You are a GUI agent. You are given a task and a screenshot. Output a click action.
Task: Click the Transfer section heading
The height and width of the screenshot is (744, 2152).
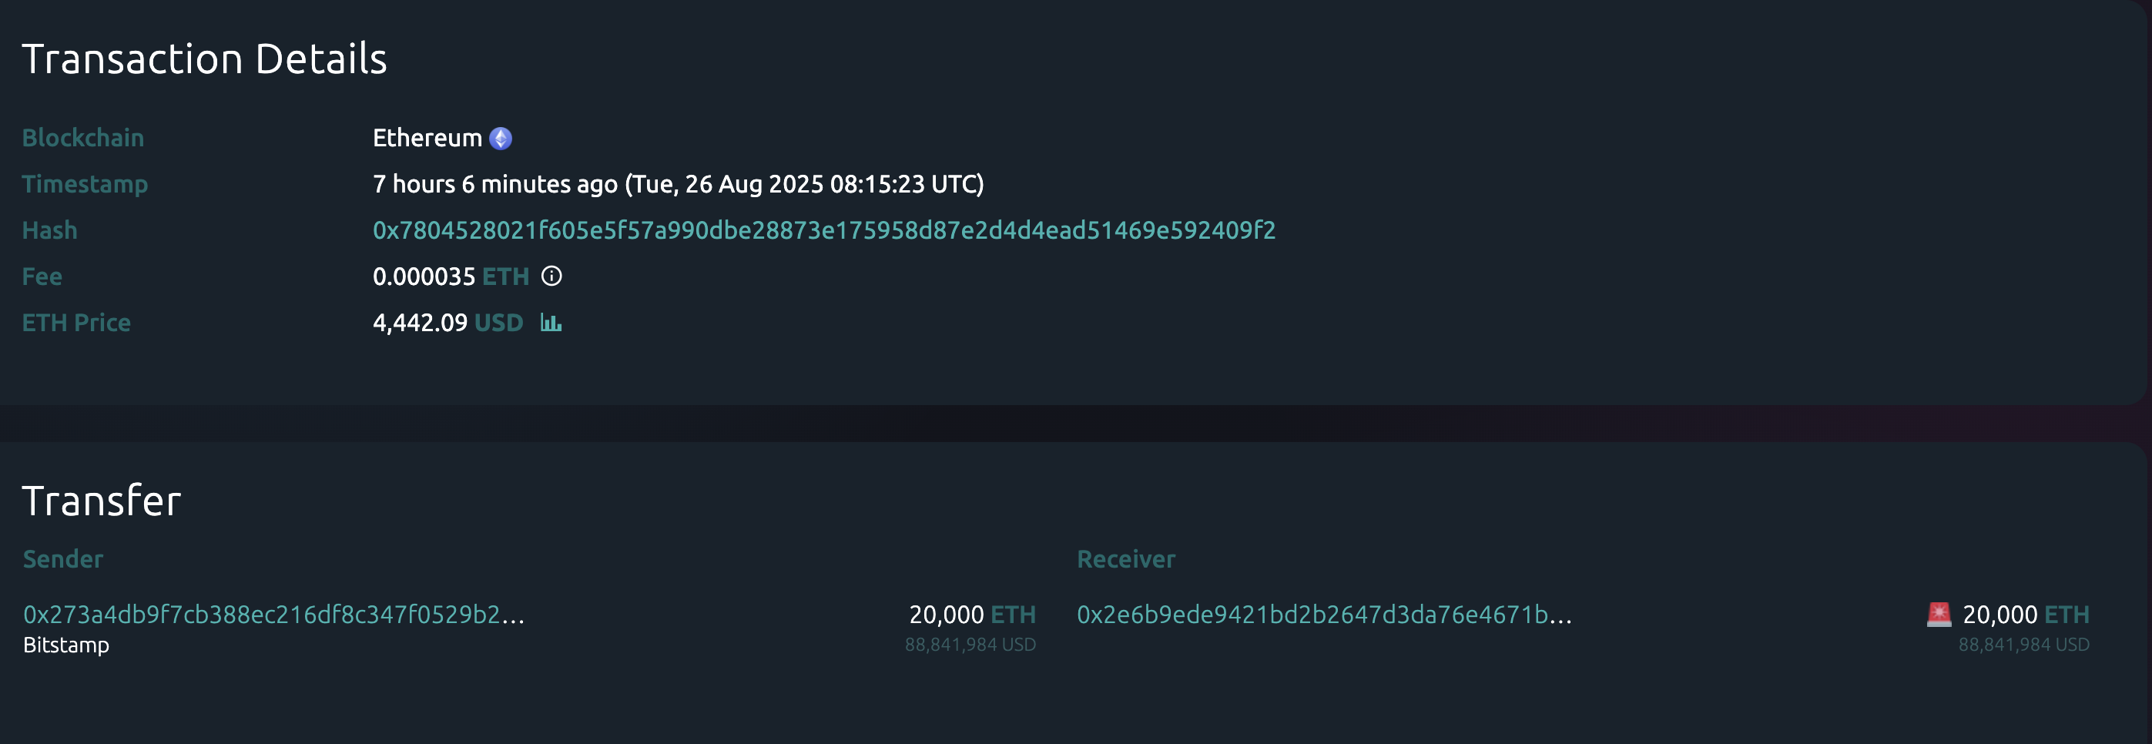[x=102, y=501]
